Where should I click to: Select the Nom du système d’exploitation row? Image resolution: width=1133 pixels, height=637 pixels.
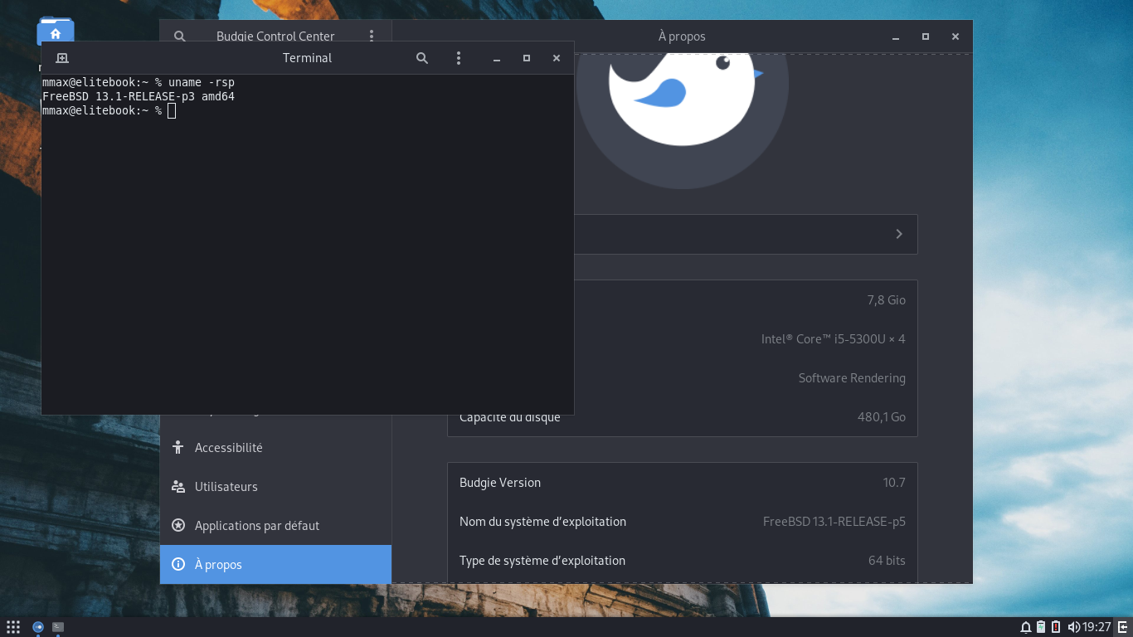(x=683, y=522)
